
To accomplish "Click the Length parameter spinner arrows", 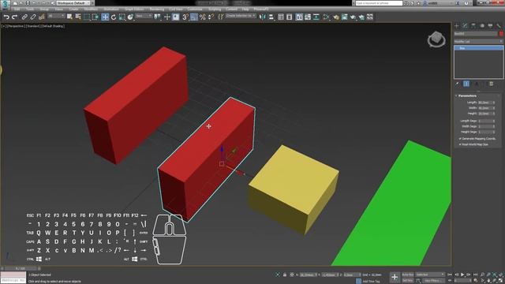I will click(x=493, y=103).
